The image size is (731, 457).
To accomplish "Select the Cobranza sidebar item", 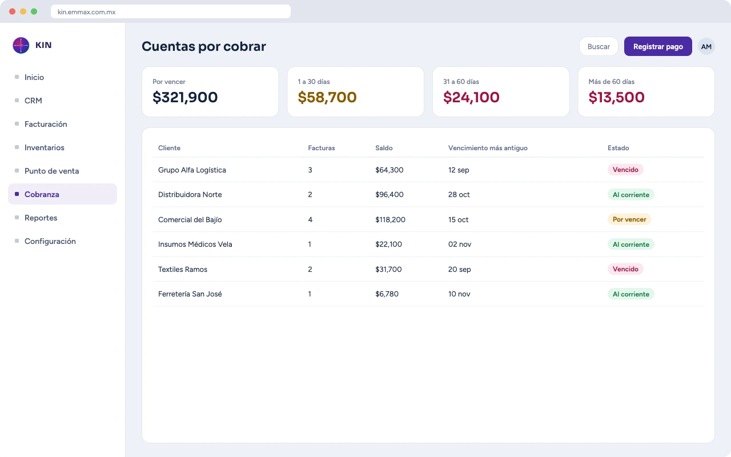I will (x=62, y=194).
